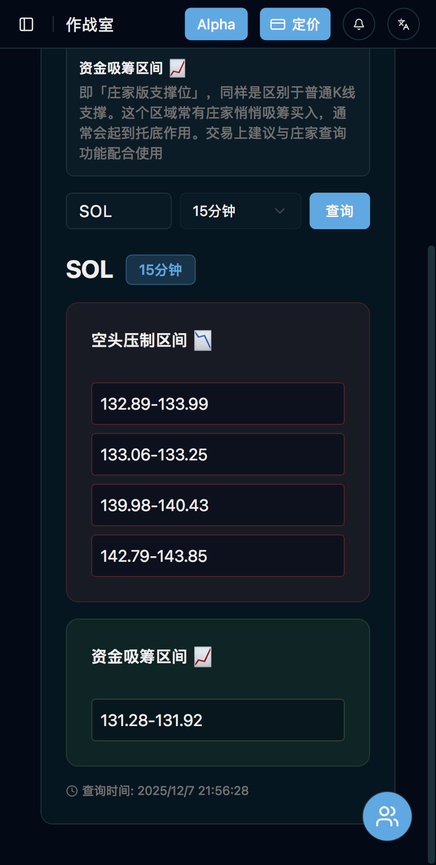Select the 133.06-133.25 resistance range
Viewport: 436px width, 865px height.
(218, 454)
